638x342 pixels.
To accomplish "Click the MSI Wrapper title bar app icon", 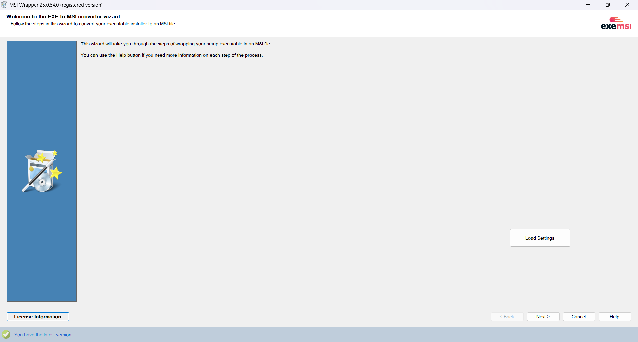I will pyautogui.click(x=4, y=5).
